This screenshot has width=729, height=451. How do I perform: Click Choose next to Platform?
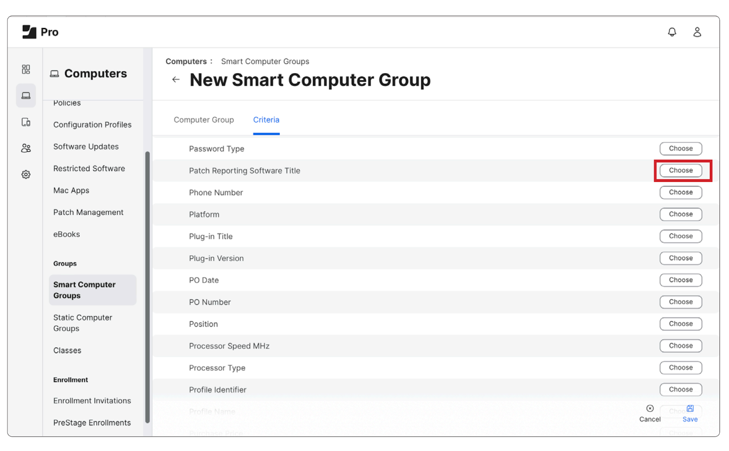680,214
